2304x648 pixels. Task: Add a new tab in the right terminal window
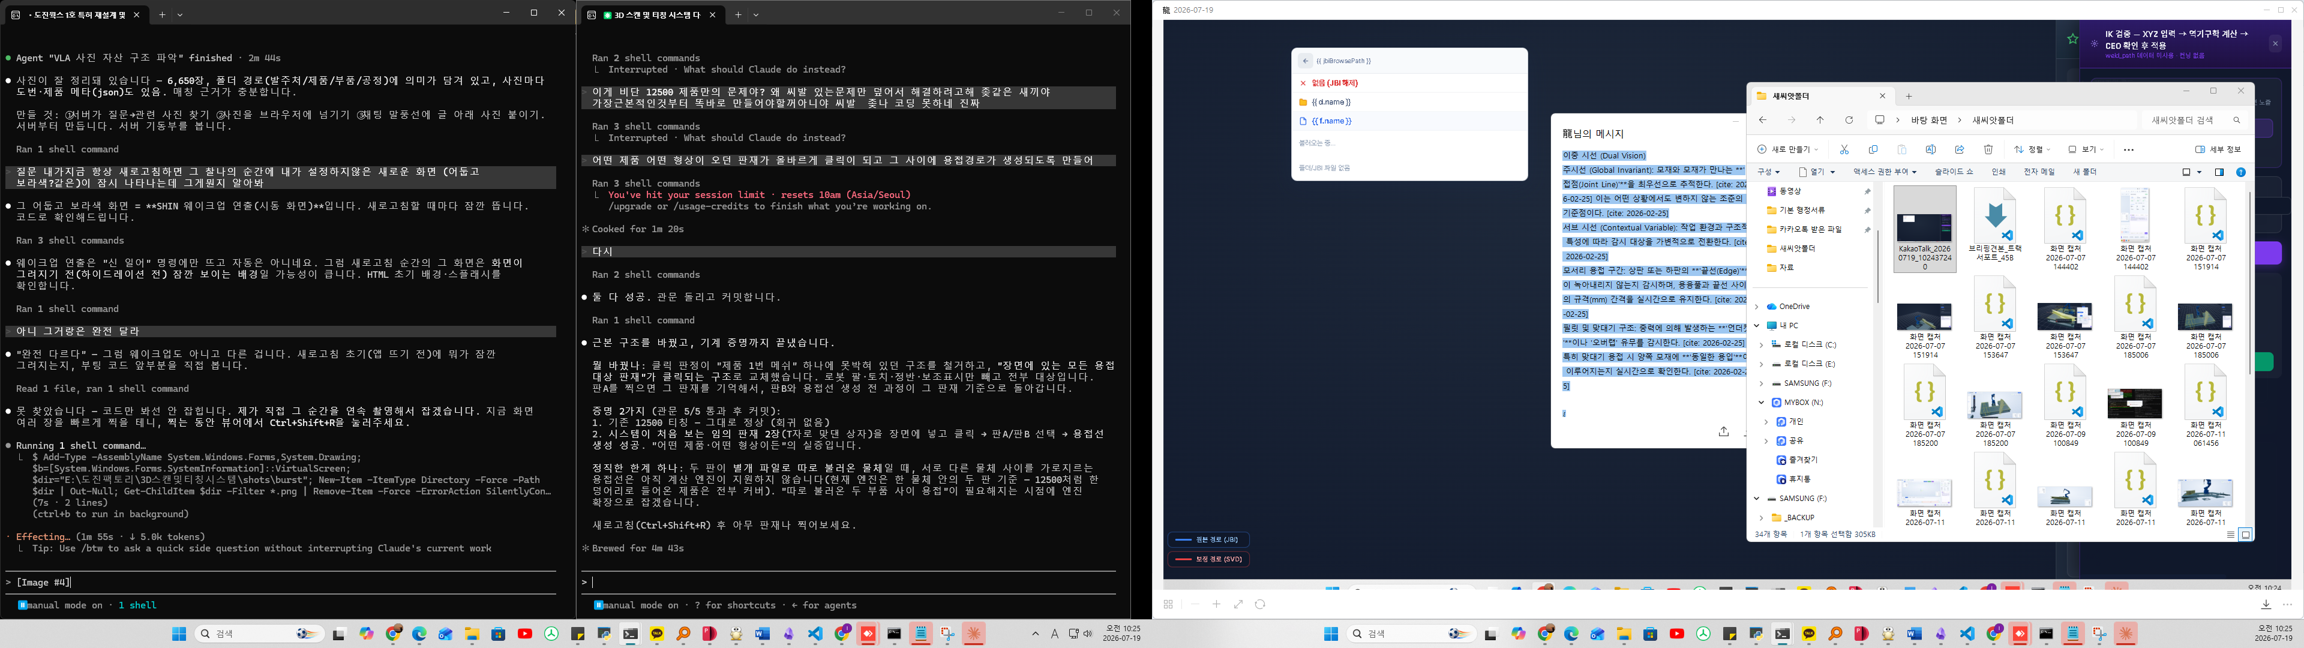click(x=738, y=14)
